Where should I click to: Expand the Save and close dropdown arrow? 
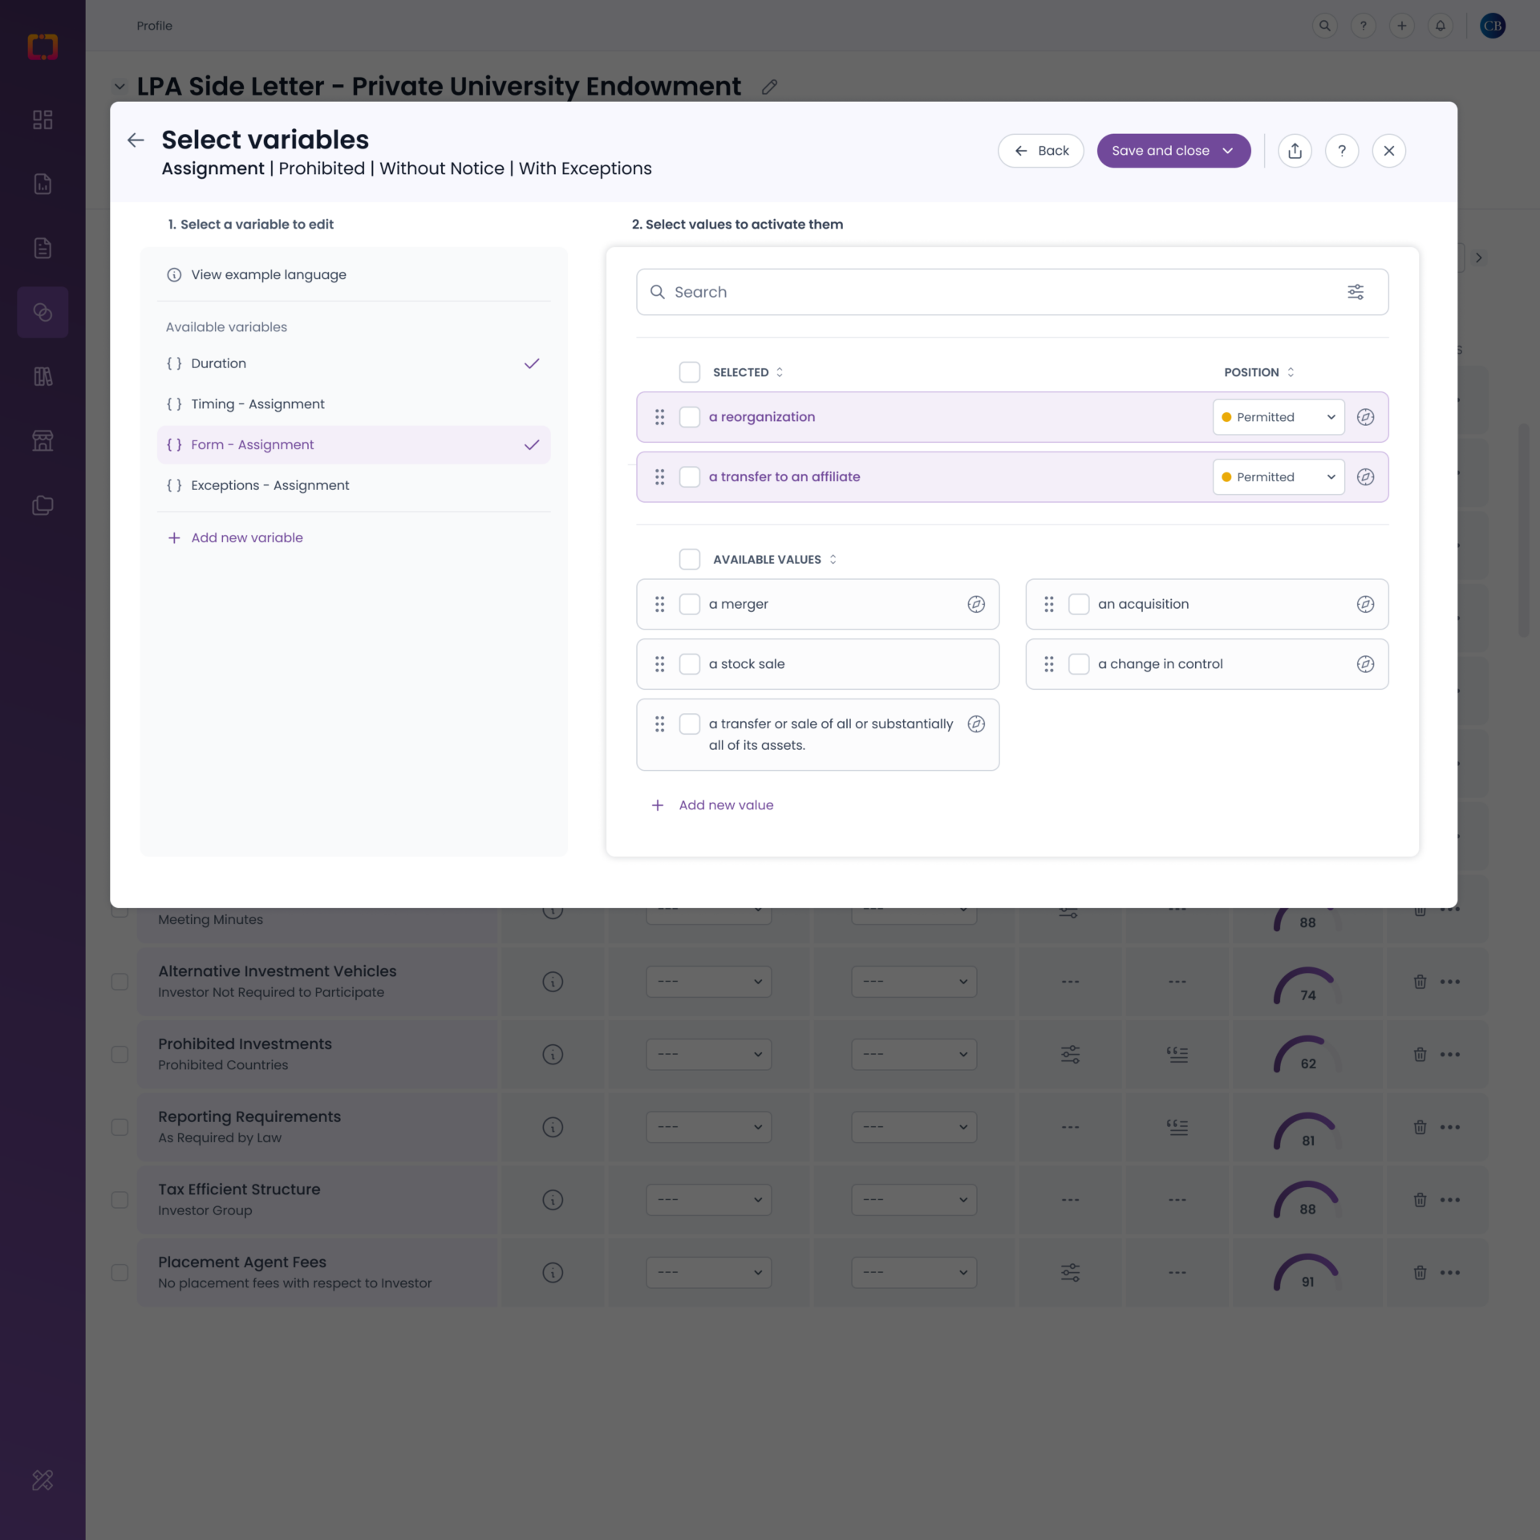tap(1227, 151)
